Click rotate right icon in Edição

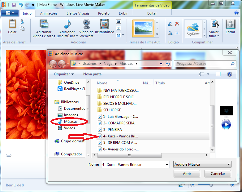point(170,33)
